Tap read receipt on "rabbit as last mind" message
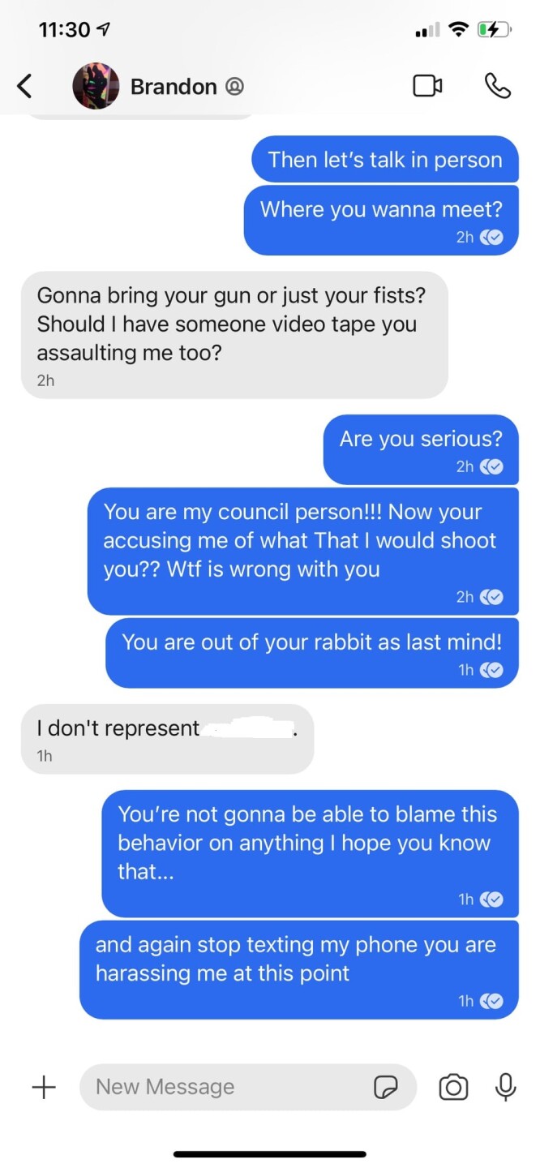540x1168 pixels. coord(491,670)
